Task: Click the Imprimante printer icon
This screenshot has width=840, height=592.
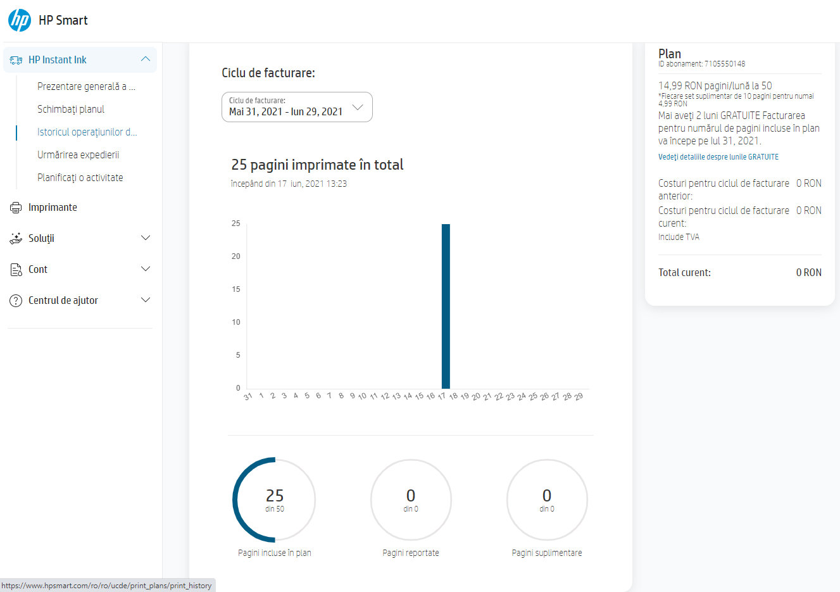Action: (x=16, y=208)
